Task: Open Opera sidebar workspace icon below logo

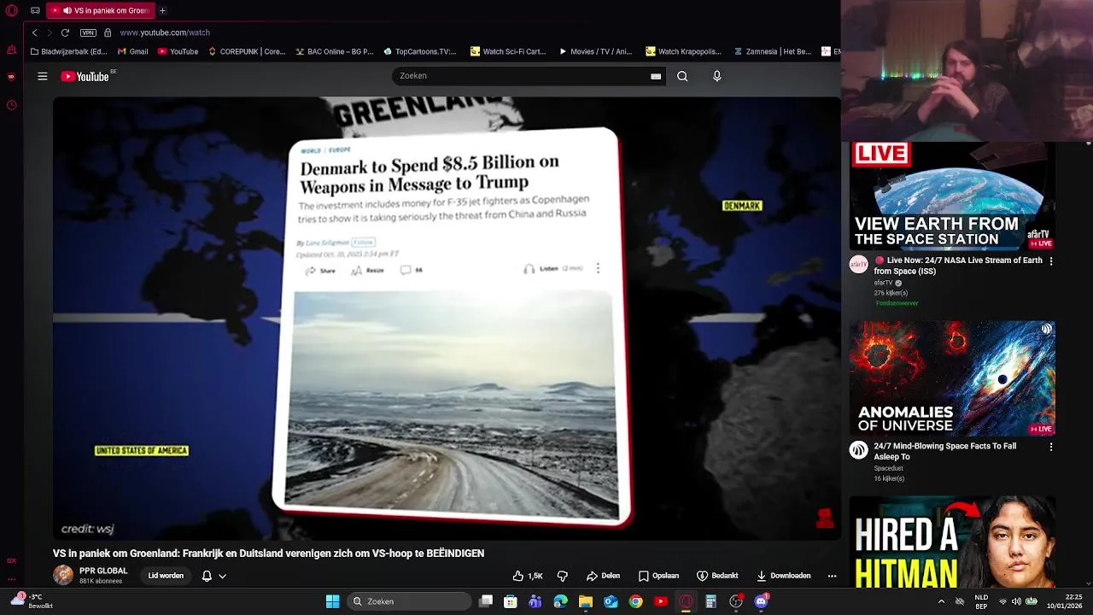Action: 11,50
